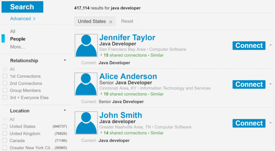This screenshot has height=151, width=275.
Task: Open dropdown arrow beside John Smith's Connect
Action: [270, 123]
